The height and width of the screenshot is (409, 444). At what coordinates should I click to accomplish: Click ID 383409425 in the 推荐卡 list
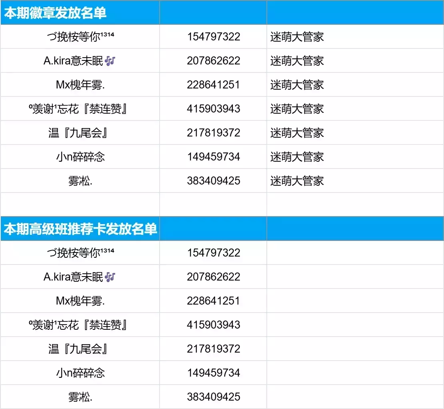point(213,397)
